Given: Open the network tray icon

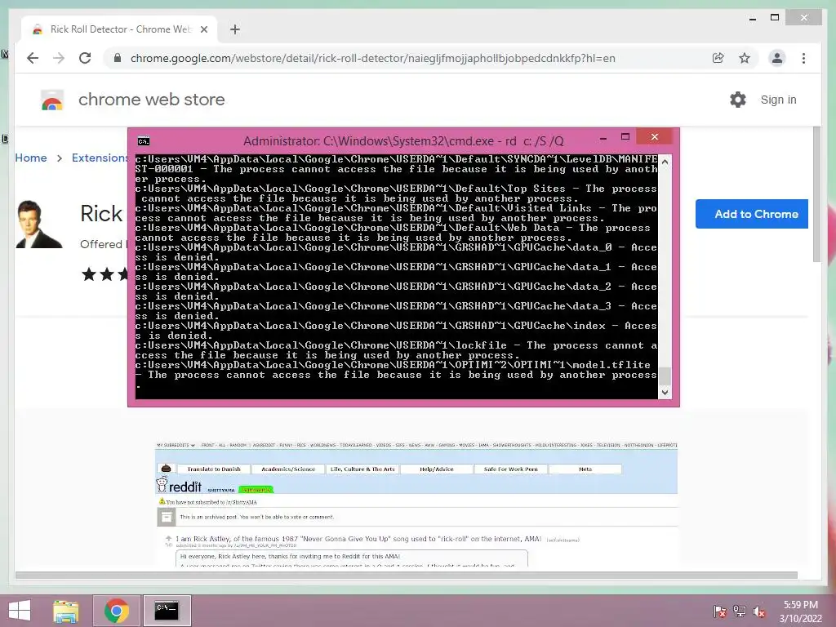Looking at the screenshot, I should pyautogui.click(x=740, y=611).
